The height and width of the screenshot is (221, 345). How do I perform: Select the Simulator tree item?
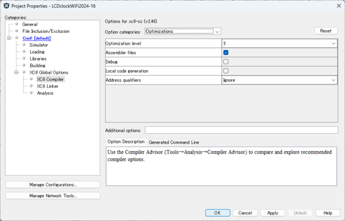click(38, 45)
